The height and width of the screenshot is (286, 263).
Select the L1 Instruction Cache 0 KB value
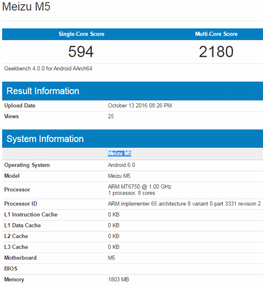[114, 215]
